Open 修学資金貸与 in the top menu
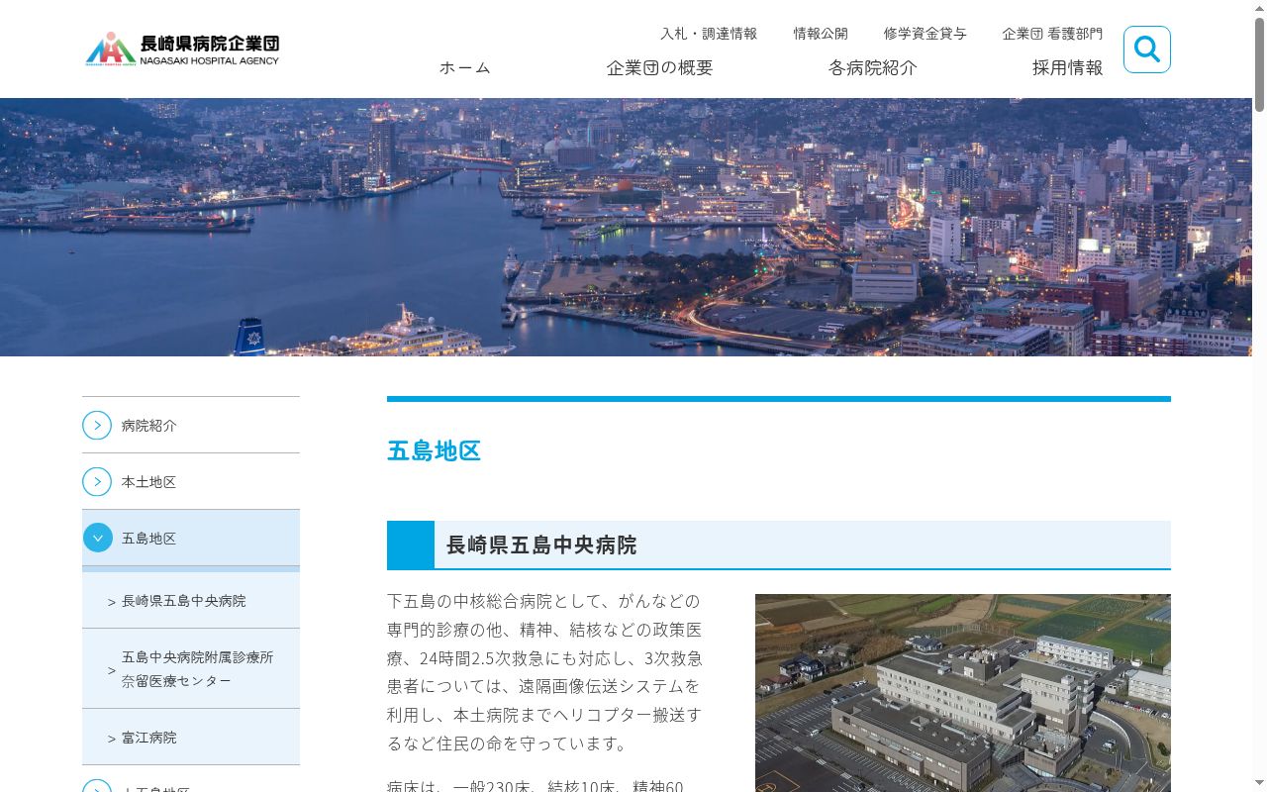 (x=925, y=34)
